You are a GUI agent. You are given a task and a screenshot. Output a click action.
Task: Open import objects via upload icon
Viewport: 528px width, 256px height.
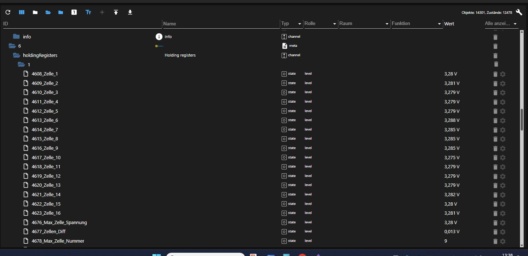116,12
